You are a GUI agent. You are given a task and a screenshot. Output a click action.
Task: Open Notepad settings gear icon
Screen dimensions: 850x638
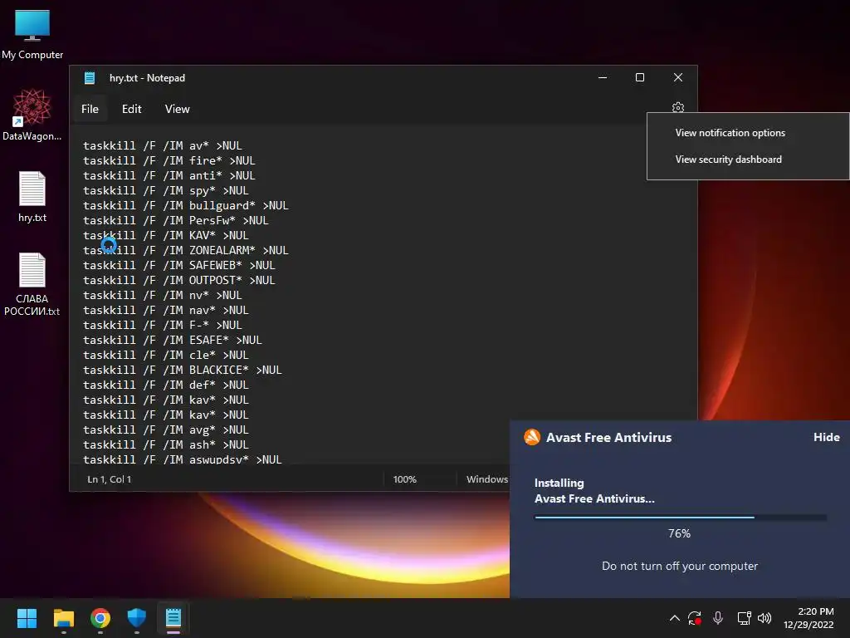coord(677,107)
